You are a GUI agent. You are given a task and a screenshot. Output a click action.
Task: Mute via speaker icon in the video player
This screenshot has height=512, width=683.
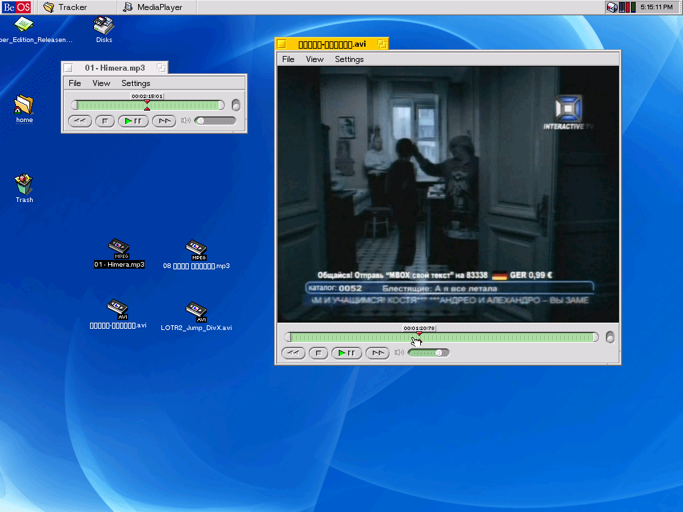399,353
